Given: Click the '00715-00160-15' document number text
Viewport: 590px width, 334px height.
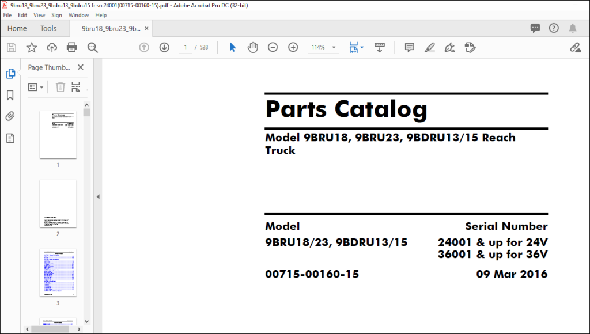Looking at the screenshot, I should (x=312, y=274).
